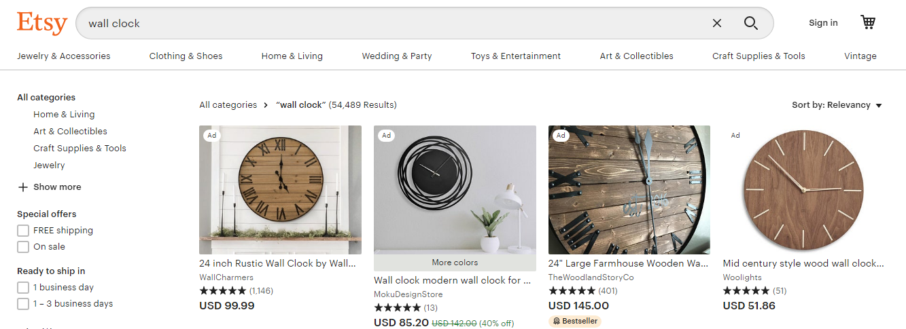Open the Craft Supplies & Tools menu
The height and width of the screenshot is (329, 906).
click(x=758, y=56)
